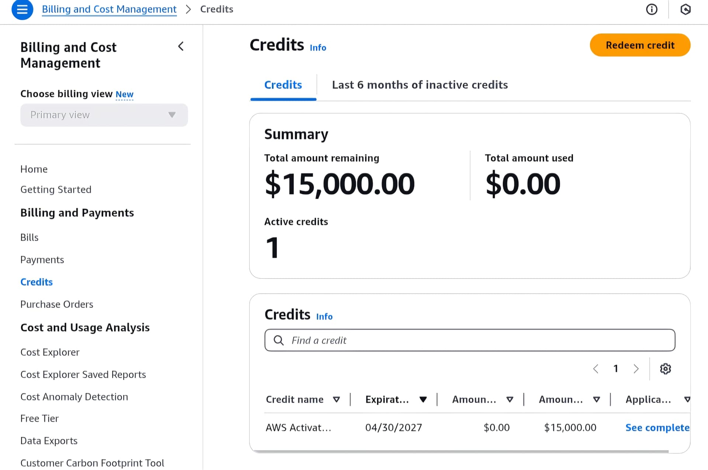Click Info link next to Credits heading

click(318, 48)
